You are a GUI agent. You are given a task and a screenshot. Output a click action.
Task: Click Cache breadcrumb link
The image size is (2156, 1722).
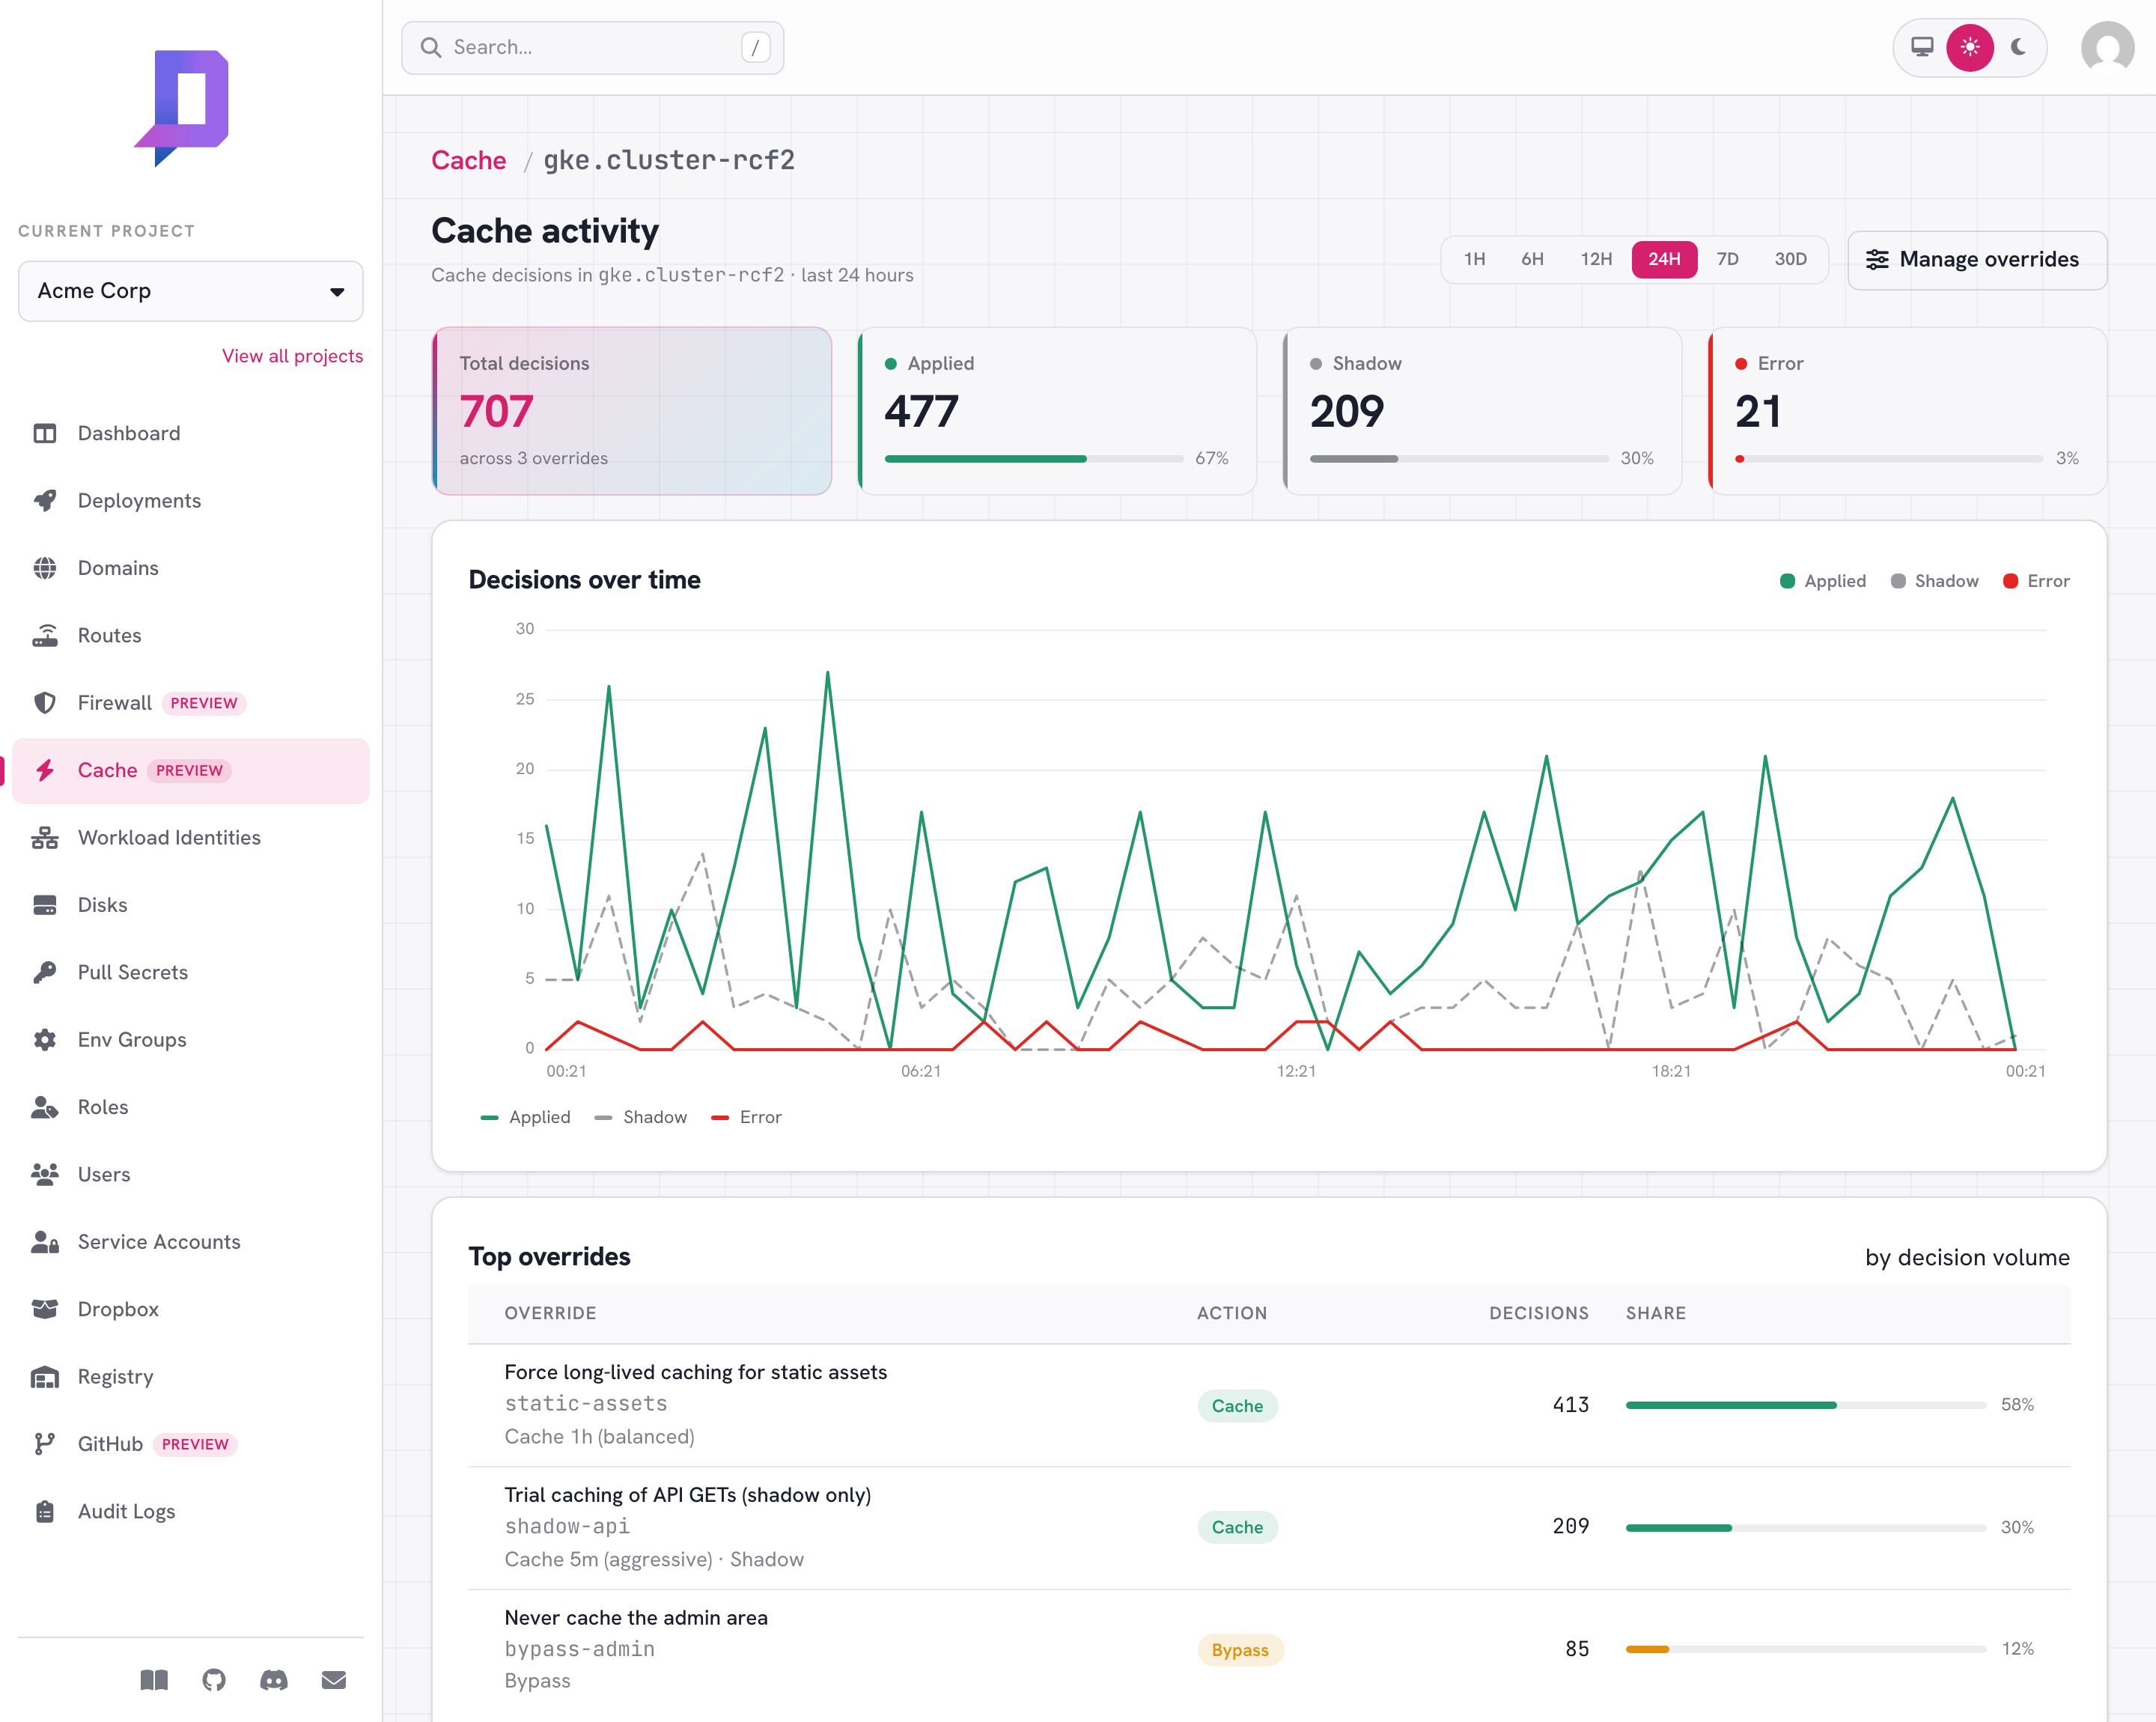(468, 160)
